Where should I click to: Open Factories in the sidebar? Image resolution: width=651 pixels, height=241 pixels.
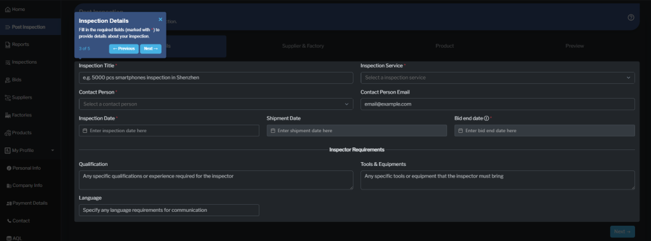pos(30,115)
